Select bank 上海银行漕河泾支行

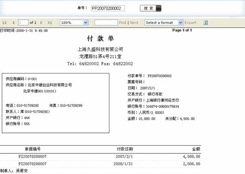click(162, 100)
